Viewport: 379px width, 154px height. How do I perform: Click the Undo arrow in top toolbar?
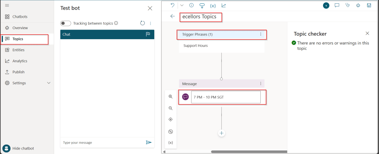coord(172,5)
